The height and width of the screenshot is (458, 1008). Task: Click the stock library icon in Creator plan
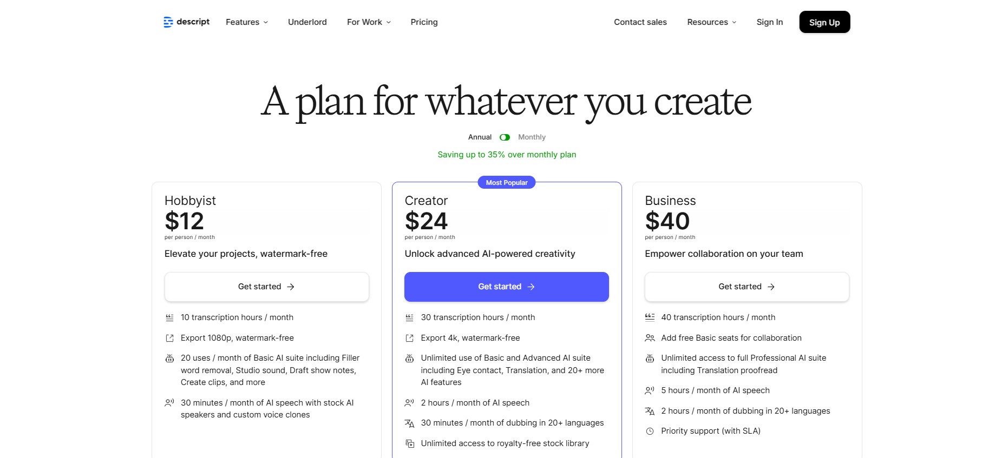click(410, 443)
